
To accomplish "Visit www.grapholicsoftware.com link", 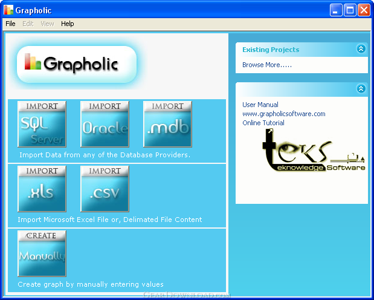I will pos(284,114).
